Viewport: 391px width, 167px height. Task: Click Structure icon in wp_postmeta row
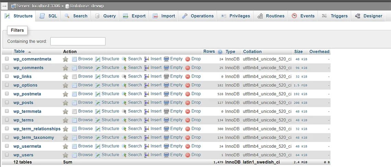97,94
